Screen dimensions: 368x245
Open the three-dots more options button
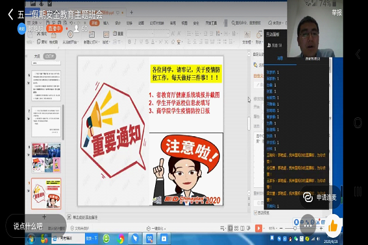[308, 225]
